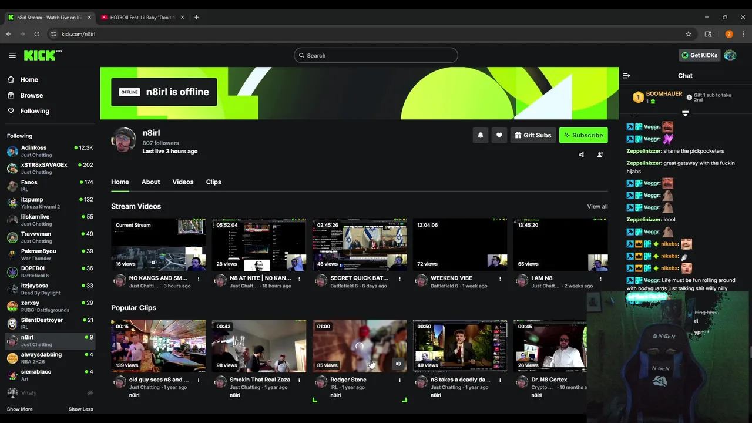Click the n8irl channel avatar

(x=123, y=140)
